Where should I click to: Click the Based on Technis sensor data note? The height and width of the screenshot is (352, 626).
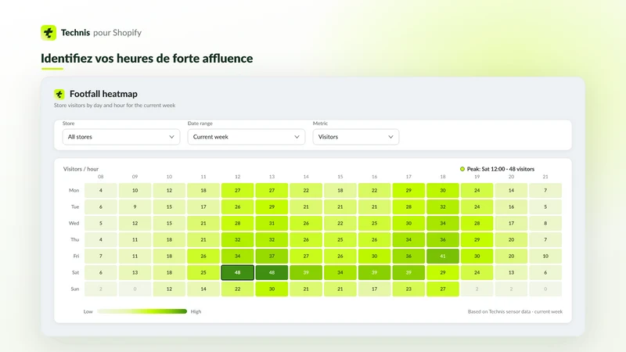point(515,311)
